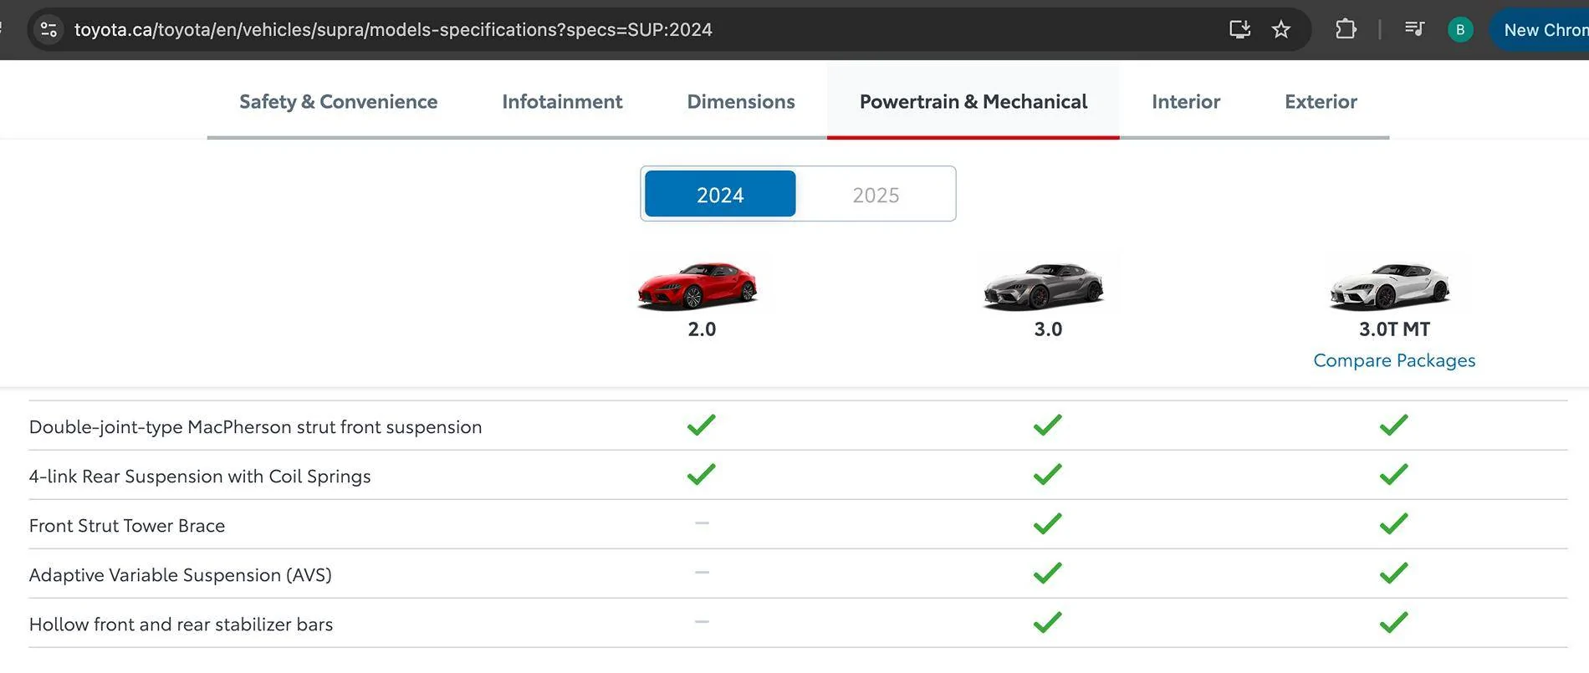The height and width of the screenshot is (673, 1589).
Task: Switch to the Safety & Convenience tab
Action: click(x=338, y=101)
